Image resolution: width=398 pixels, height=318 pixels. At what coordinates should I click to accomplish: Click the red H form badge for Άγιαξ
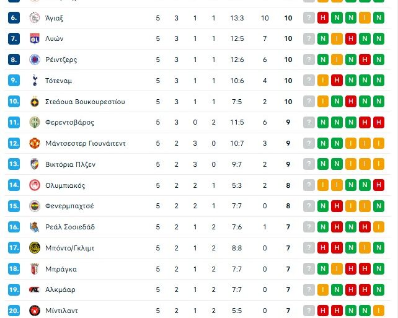click(x=322, y=18)
